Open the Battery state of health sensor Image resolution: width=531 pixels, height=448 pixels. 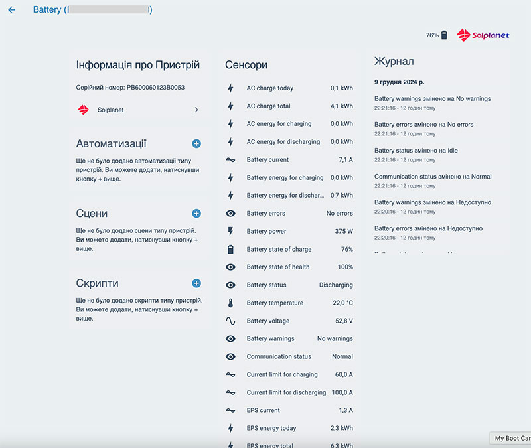click(x=290, y=267)
